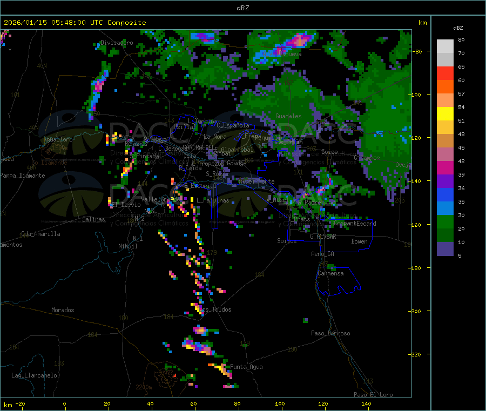Click the legend value '45'

tap(461, 147)
